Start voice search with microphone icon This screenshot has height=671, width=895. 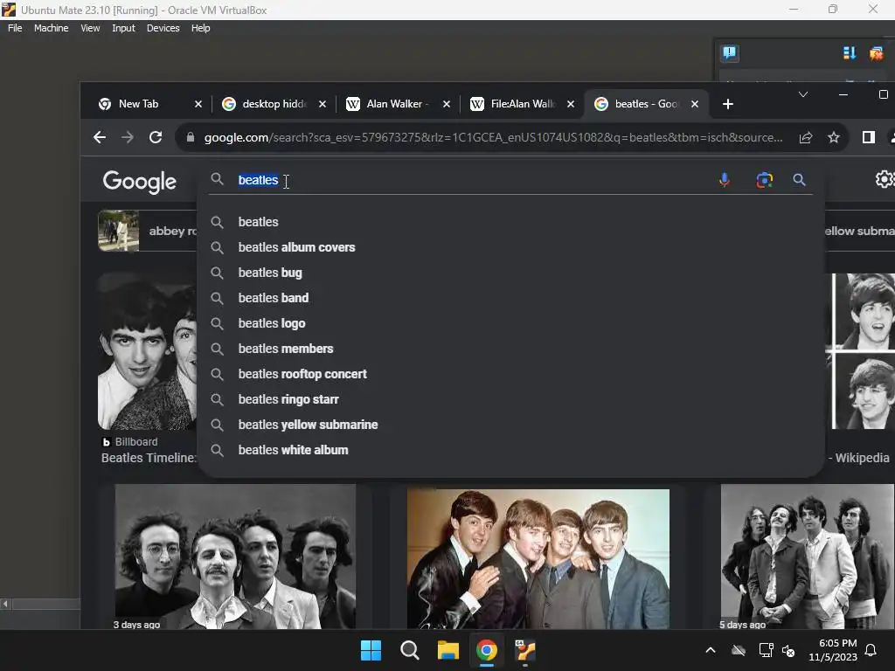point(725,180)
